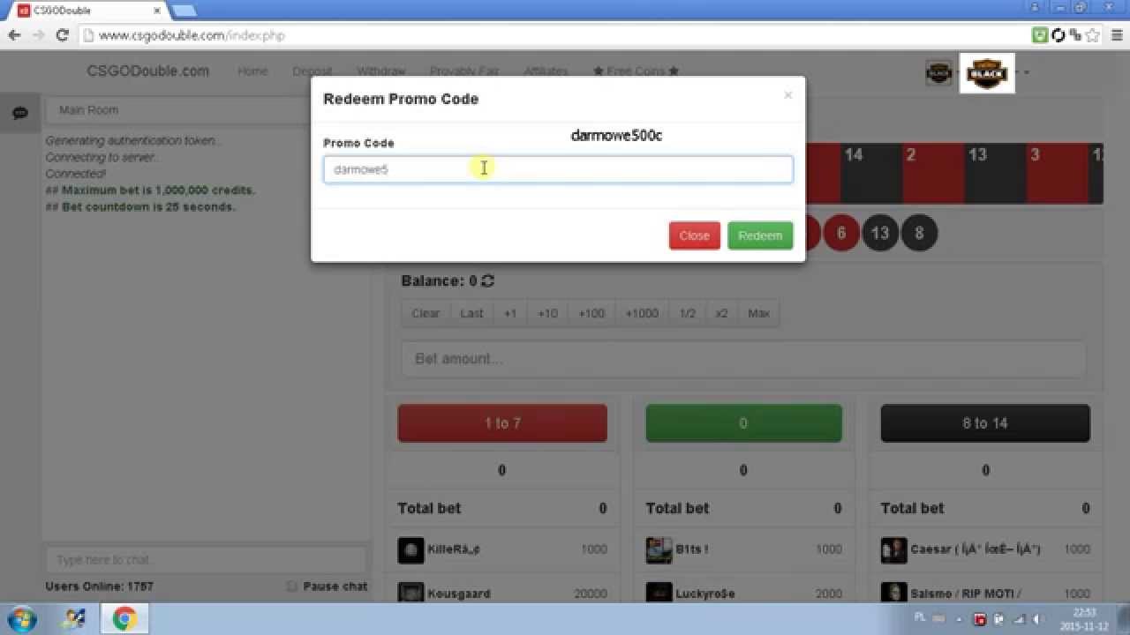Reload the page using the refresh icon
This screenshot has width=1130, height=635.
pos(62,36)
